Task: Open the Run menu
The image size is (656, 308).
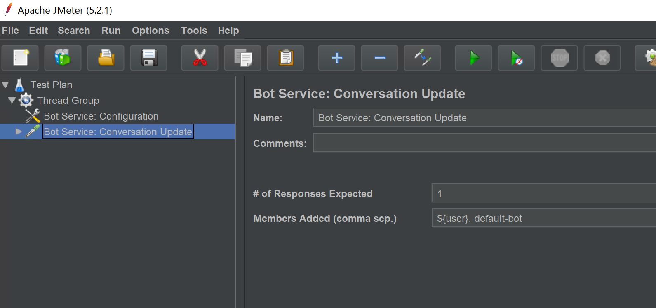Action: (111, 31)
